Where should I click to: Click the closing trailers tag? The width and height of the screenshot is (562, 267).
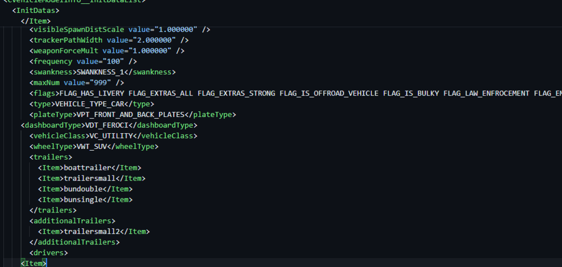click(53, 210)
